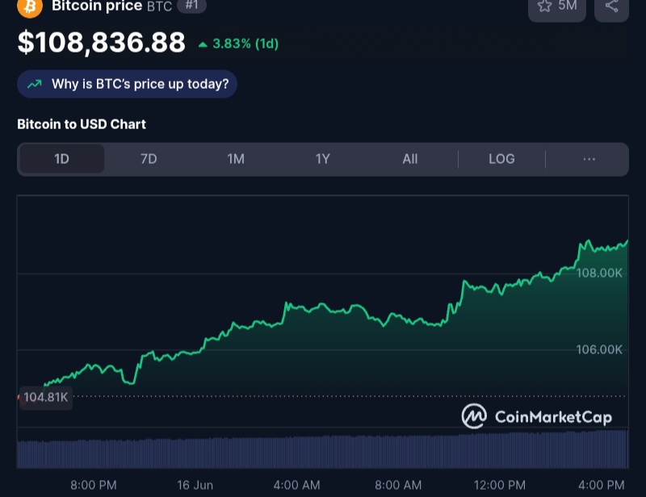
Task: Click the $108,836.88 price value
Action: pyautogui.click(x=102, y=42)
